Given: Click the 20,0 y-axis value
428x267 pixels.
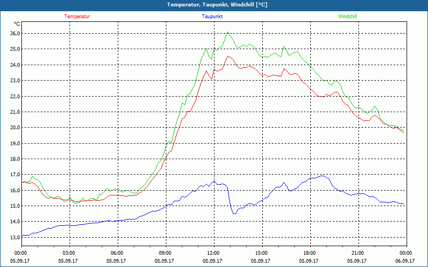Looking at the screenshot, I should pyautogui.click(x=15, y=128).
